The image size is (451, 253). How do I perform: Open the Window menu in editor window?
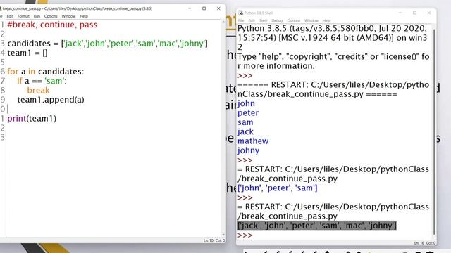click(x=68, y=16)
